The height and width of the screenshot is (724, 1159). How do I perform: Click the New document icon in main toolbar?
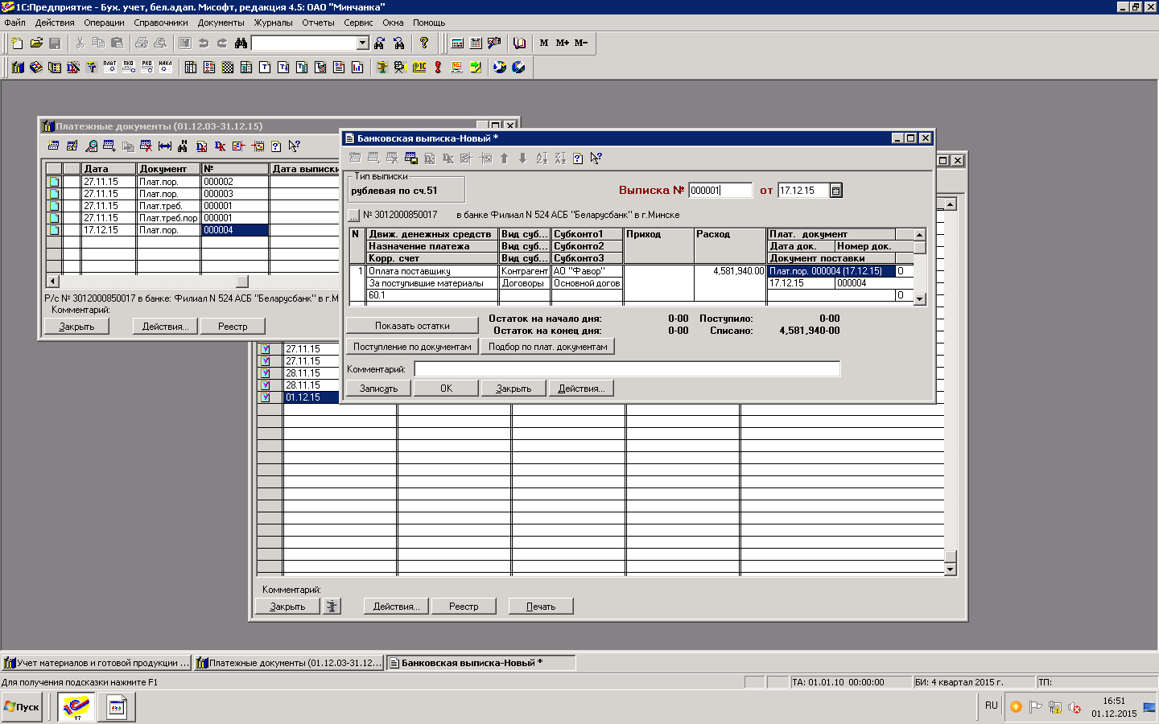(17, 43)
